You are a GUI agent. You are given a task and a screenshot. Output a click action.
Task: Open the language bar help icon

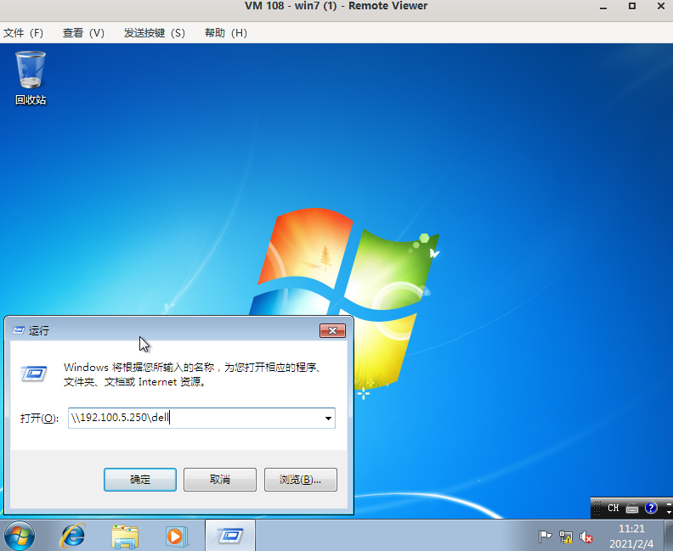[651, 508]
